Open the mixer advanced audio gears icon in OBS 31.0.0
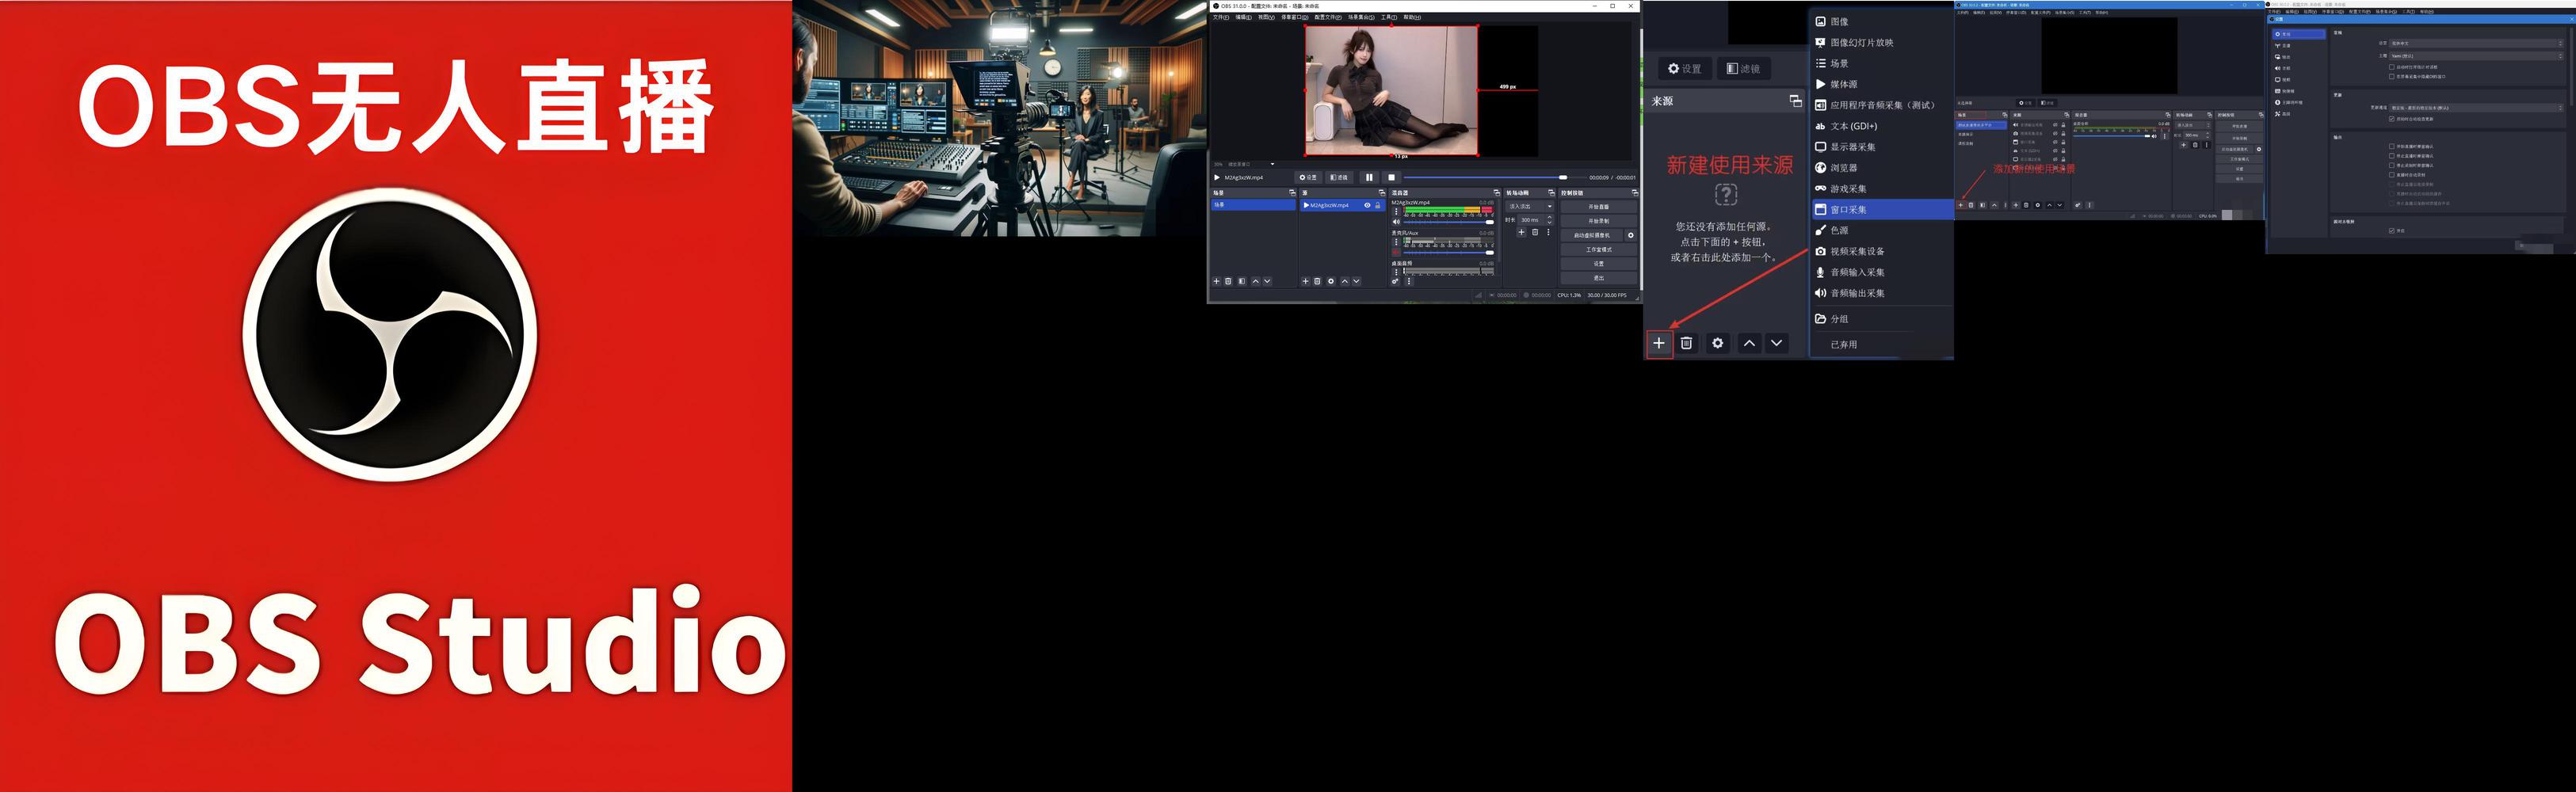 tap(1396, 282)
